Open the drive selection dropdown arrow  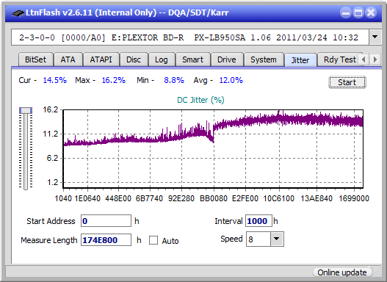(x=375, y=37)
